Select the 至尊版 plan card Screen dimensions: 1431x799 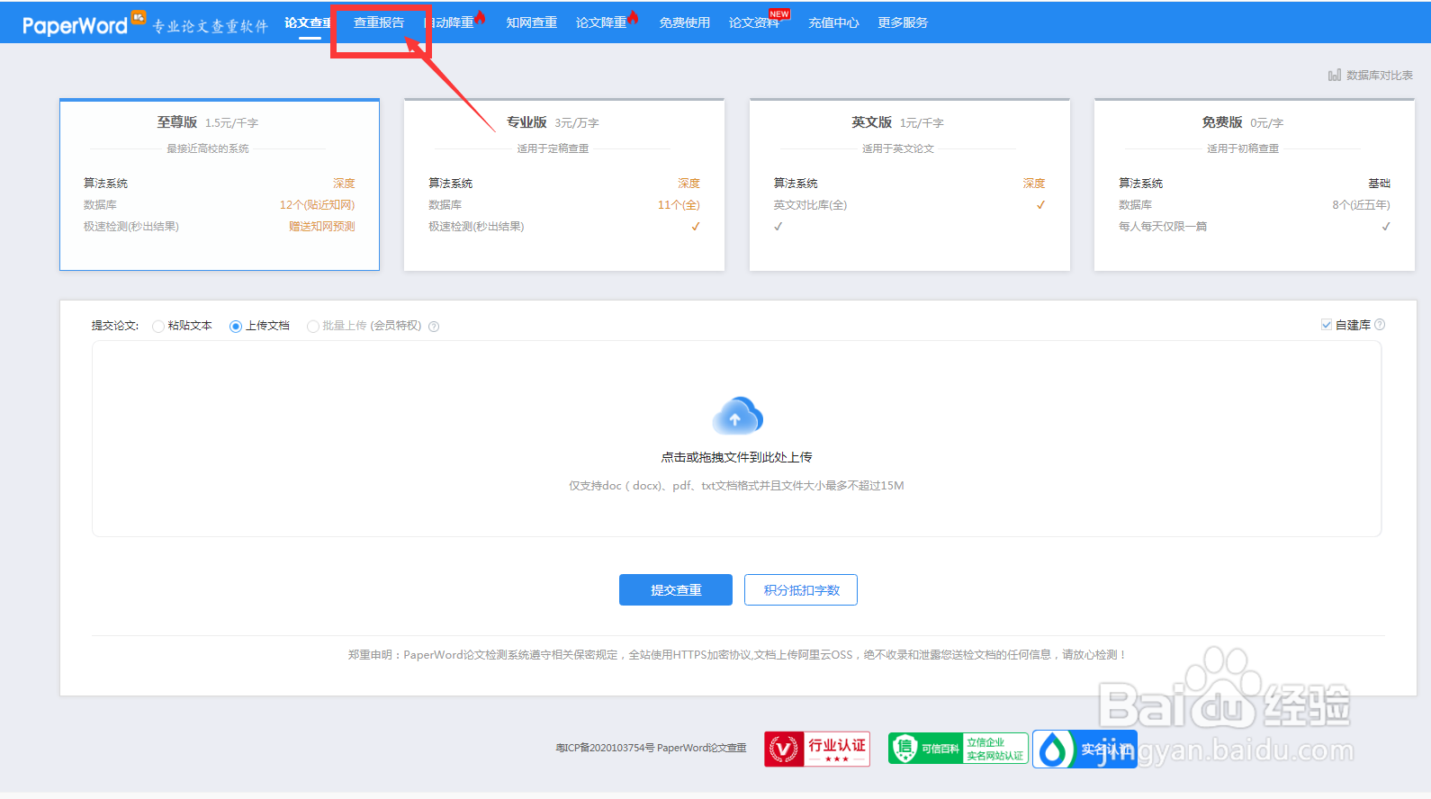click(220, 184)
